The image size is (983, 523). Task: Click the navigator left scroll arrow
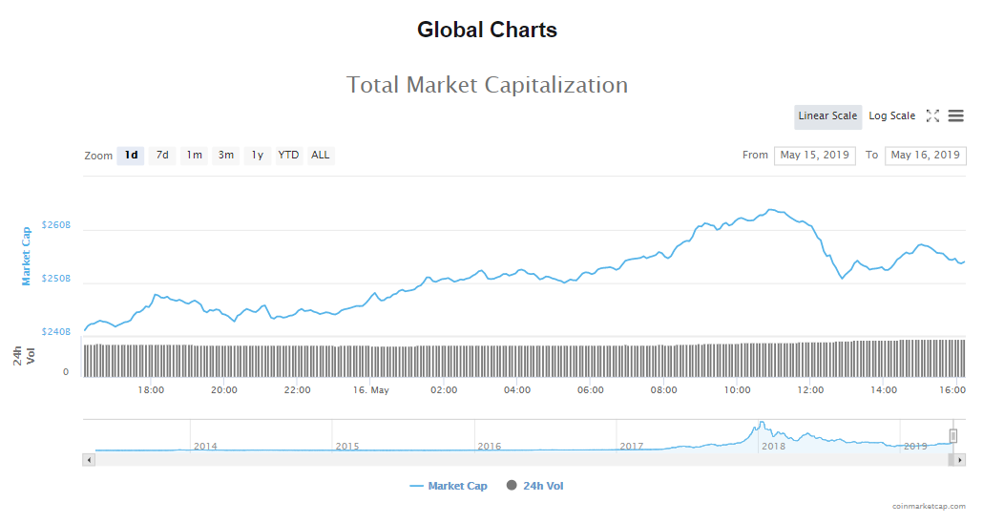(90, 460)
